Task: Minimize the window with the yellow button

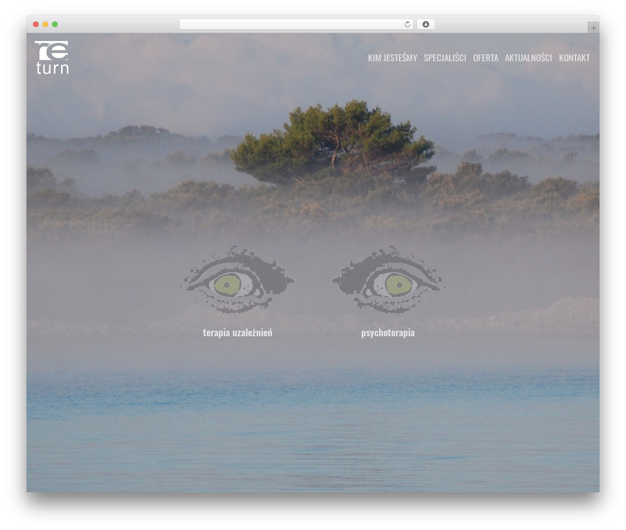Action: [45, 24]
